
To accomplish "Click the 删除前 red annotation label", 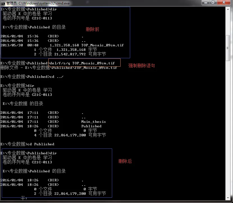I will tap(92, 30).
